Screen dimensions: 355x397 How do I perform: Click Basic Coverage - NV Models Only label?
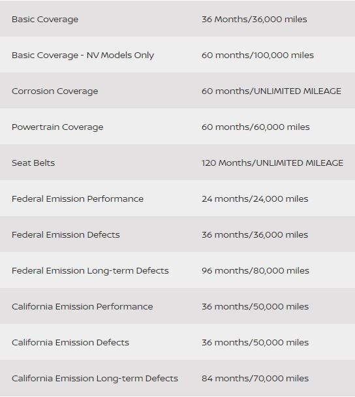pos(83,56)
